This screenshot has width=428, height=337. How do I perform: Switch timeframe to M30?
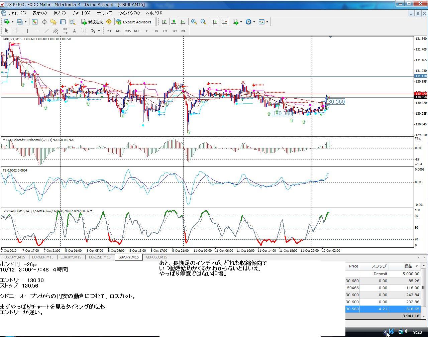point(137,31)
